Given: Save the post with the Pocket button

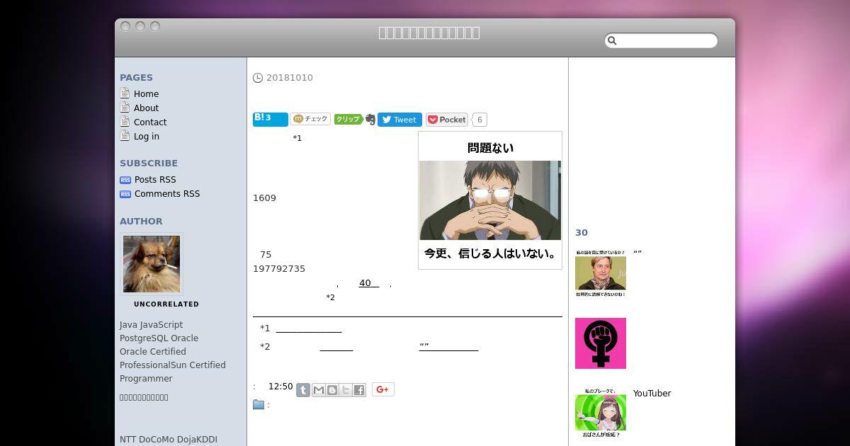Looking at the screenshot, I should pyautogui.click(x=447, y=120).
